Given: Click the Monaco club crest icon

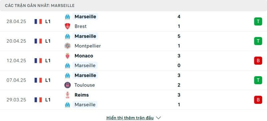Looking at the screenshot, I should click(68, 56).
